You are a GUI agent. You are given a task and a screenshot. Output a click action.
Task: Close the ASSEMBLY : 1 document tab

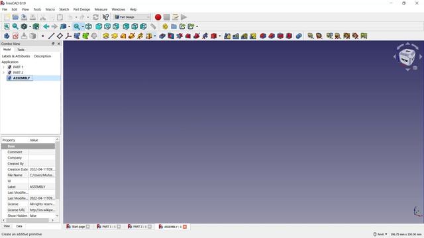[185, 227]
